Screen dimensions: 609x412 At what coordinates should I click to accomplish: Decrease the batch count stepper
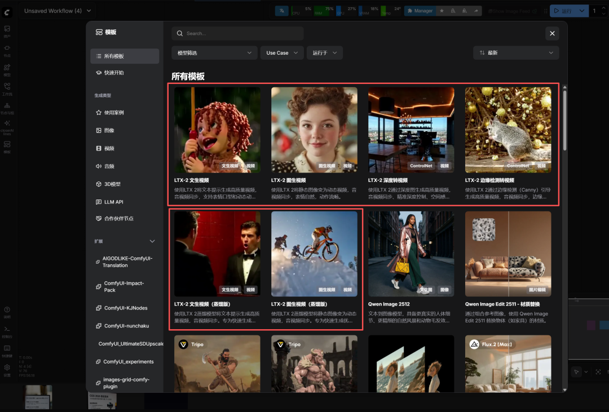tap(604, 14)
